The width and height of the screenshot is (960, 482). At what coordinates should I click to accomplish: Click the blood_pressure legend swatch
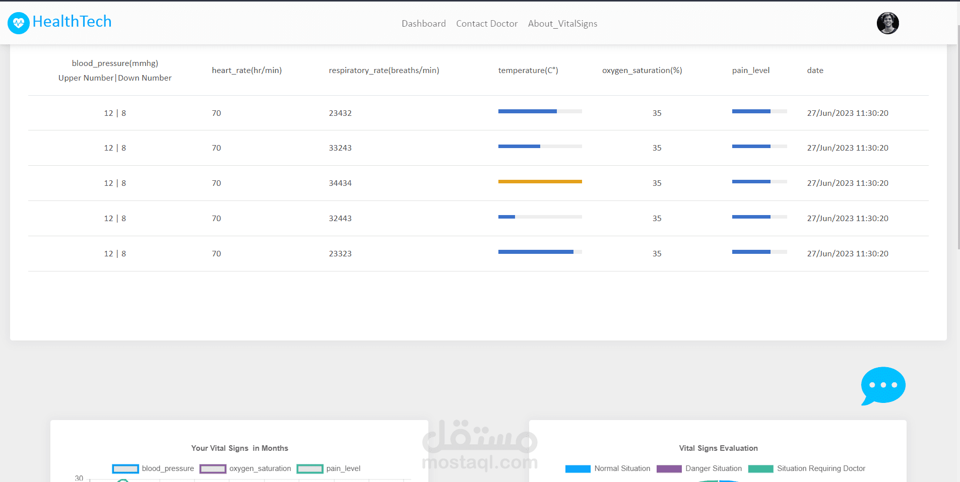(125, 468)
